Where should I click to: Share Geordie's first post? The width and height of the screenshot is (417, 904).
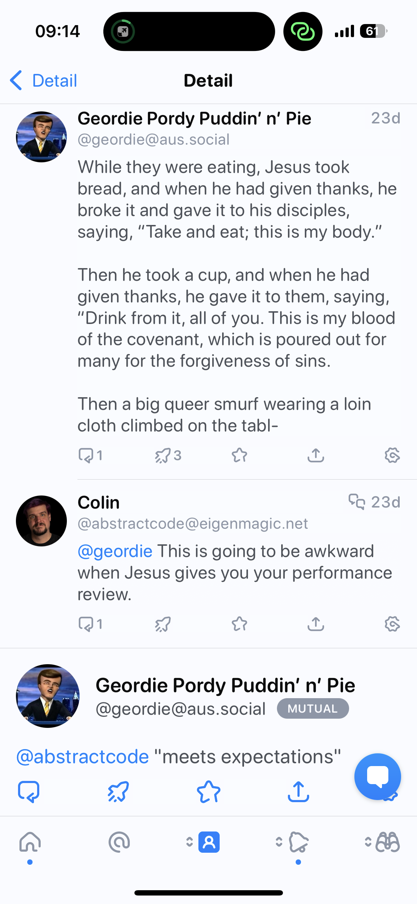(316, 455)
